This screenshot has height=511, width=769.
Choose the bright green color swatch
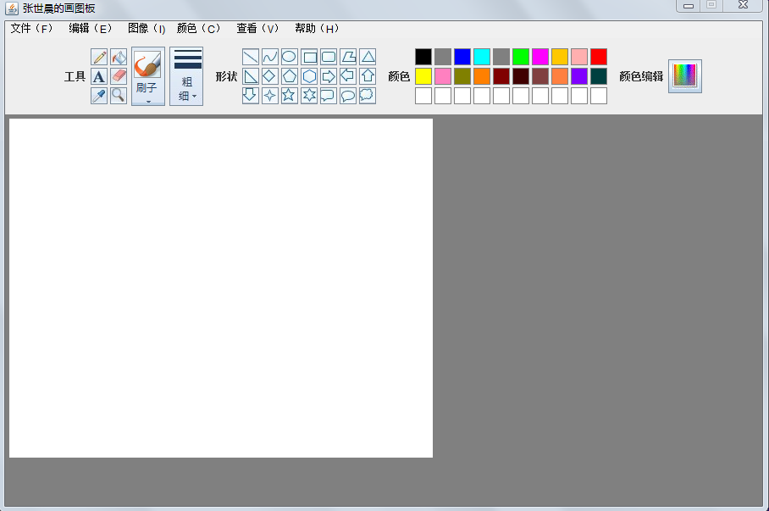click(521, 57)
